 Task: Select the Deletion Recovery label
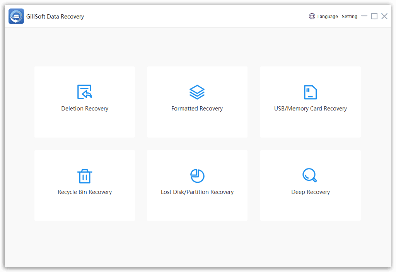85,109
